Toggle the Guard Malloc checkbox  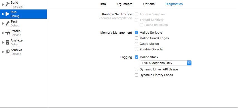(137, 44)
